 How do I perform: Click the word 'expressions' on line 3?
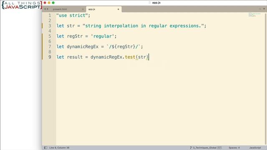[x=184, y=26]
